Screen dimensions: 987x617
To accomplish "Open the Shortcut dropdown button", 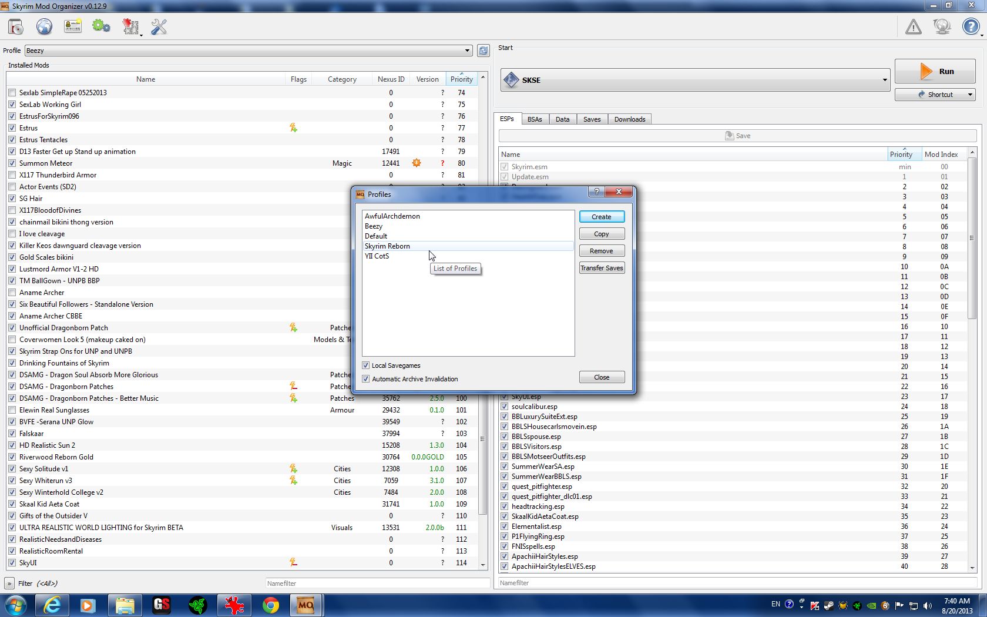I will [x=935, y=95].
